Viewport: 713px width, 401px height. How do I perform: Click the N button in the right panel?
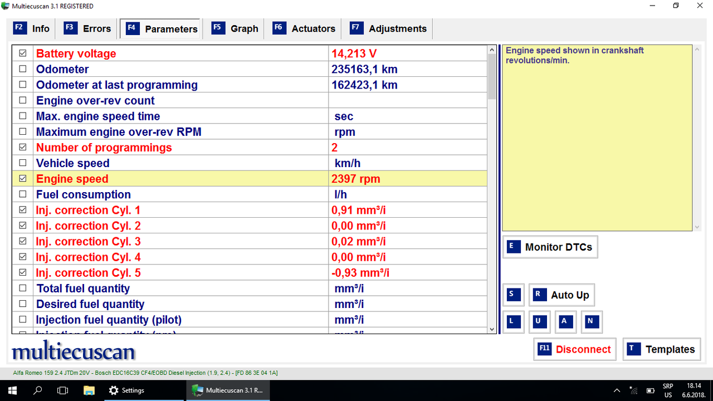pyautogui.click(x=592, y=321)
